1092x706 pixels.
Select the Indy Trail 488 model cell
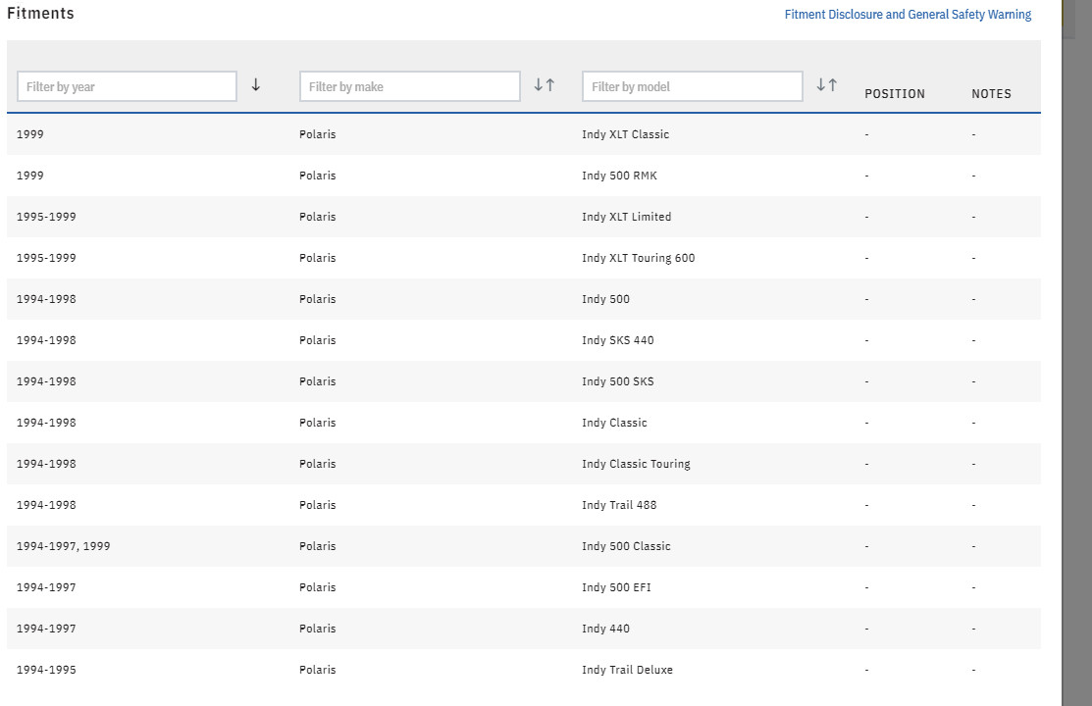(619, 505)
